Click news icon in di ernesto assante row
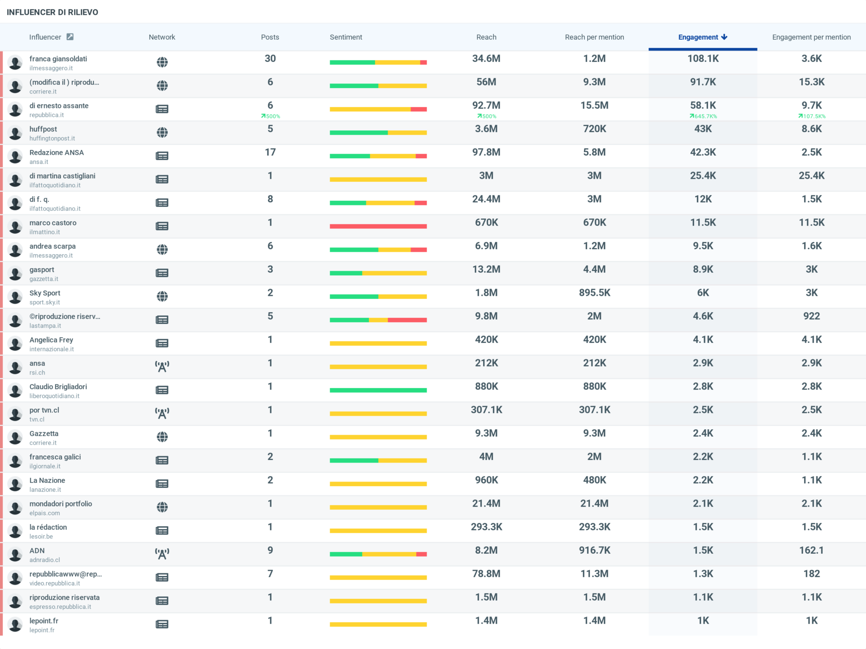This screenshot has width=866, height=649. tap(162, 109)
